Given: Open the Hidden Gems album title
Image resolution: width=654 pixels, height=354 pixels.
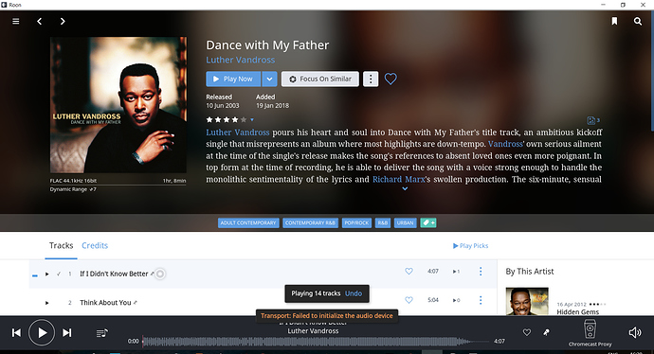Looking at the screenshot, I should (577, 312).
